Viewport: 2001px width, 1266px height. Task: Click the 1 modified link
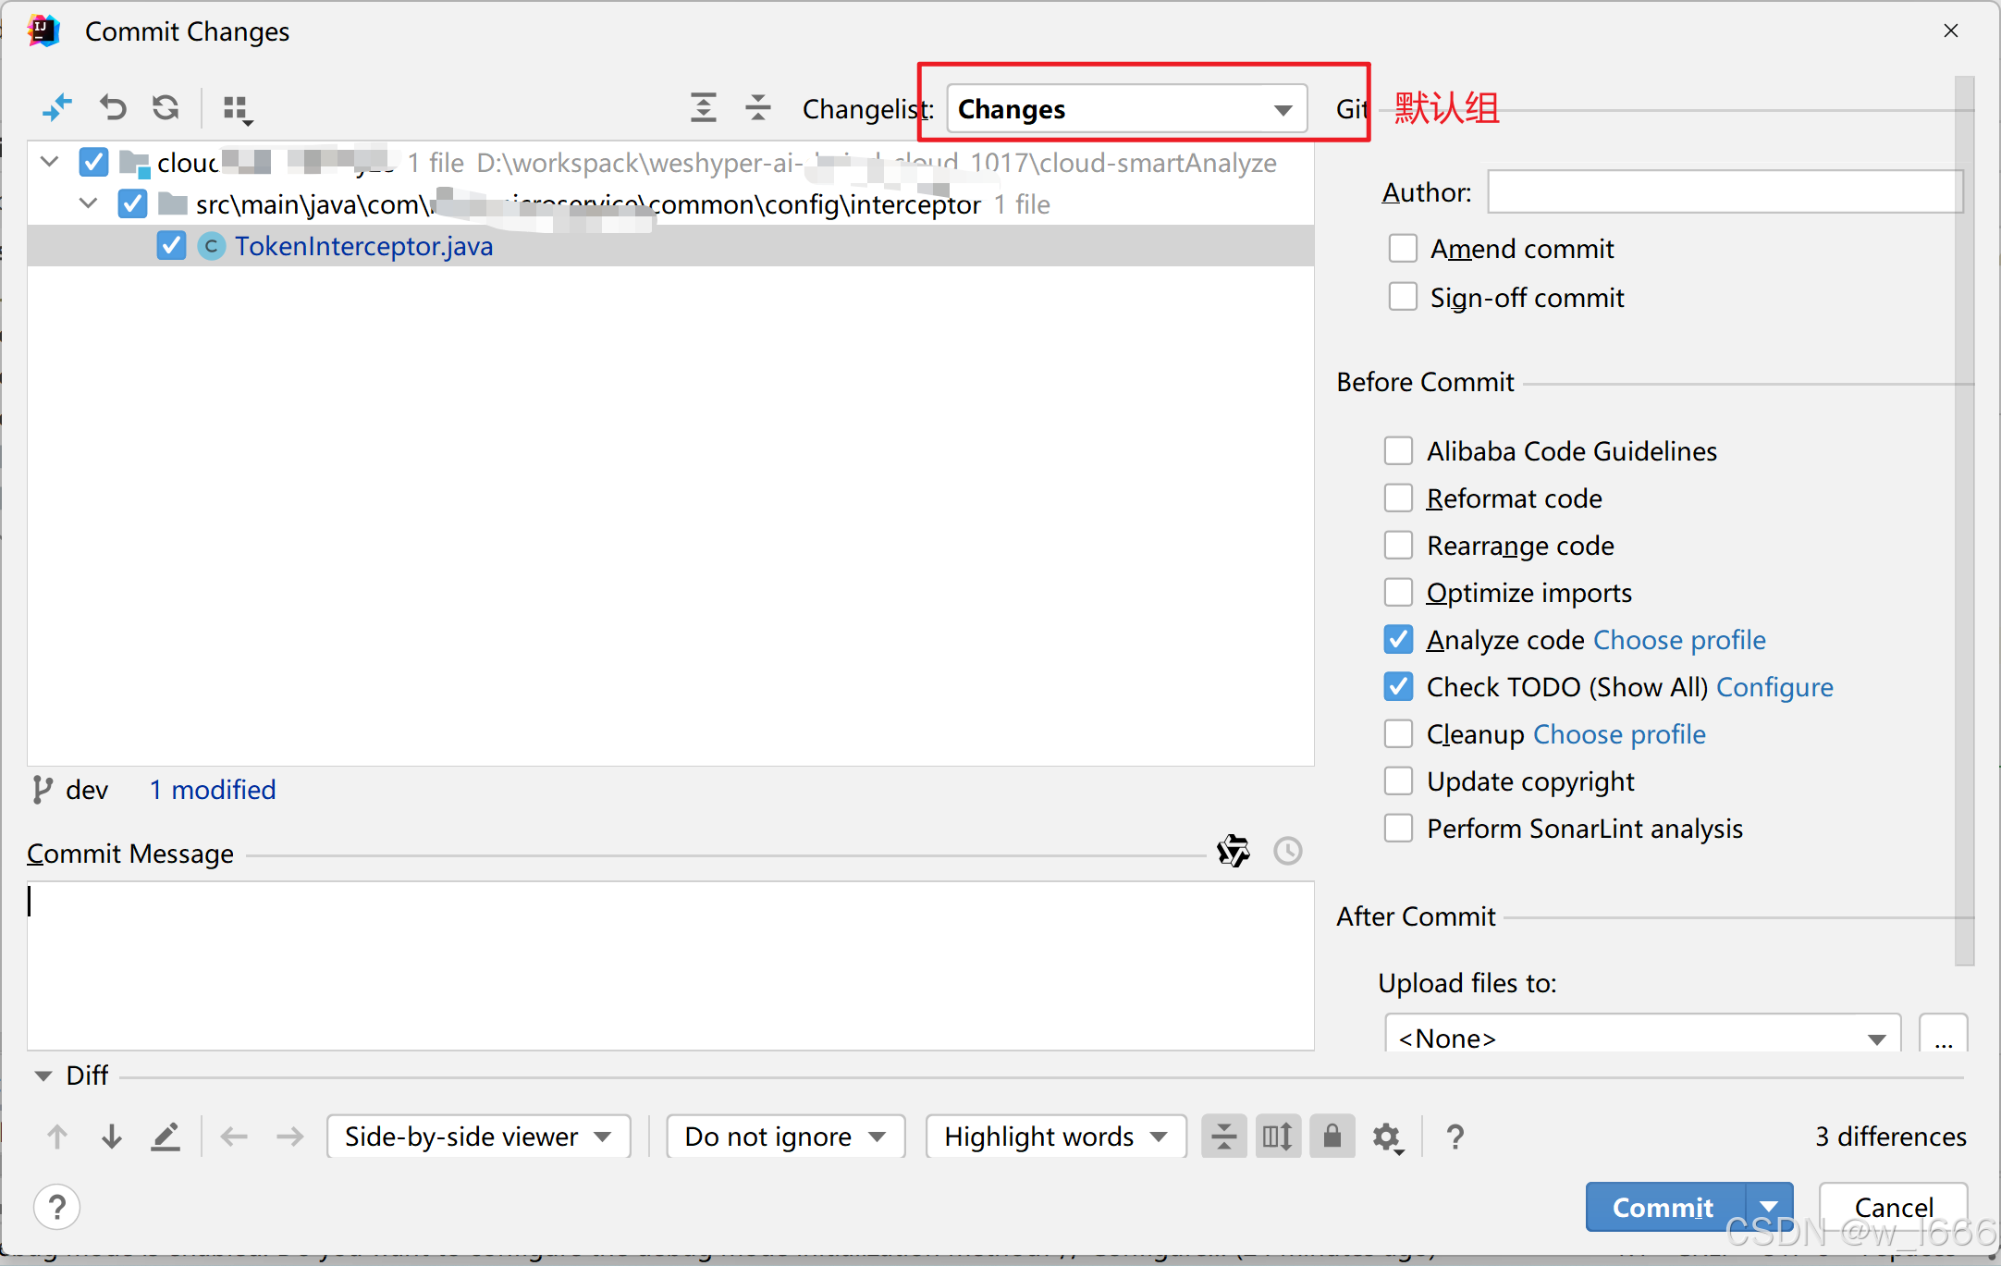click(213, 790)
